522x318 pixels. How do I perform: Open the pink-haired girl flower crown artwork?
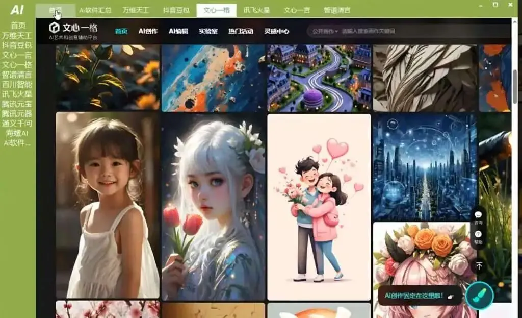click(425, 270)
